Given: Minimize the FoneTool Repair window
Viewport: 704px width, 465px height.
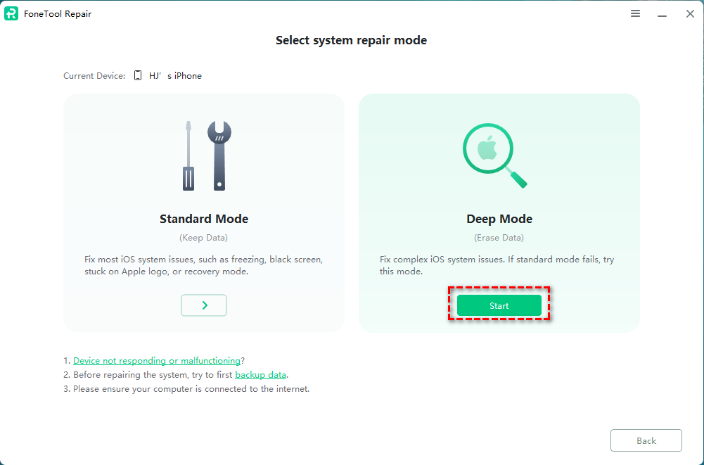Looking at the screenshot, I should (x=663, y=13).
